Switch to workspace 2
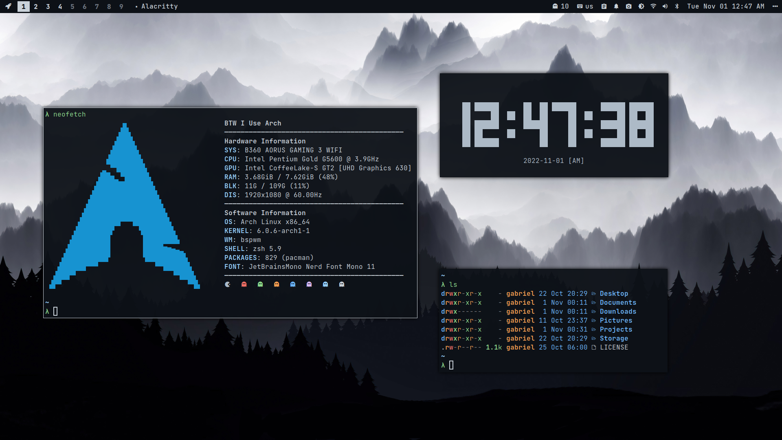The height and width of the screenshot is (440, 782). (x=36, y=7)
